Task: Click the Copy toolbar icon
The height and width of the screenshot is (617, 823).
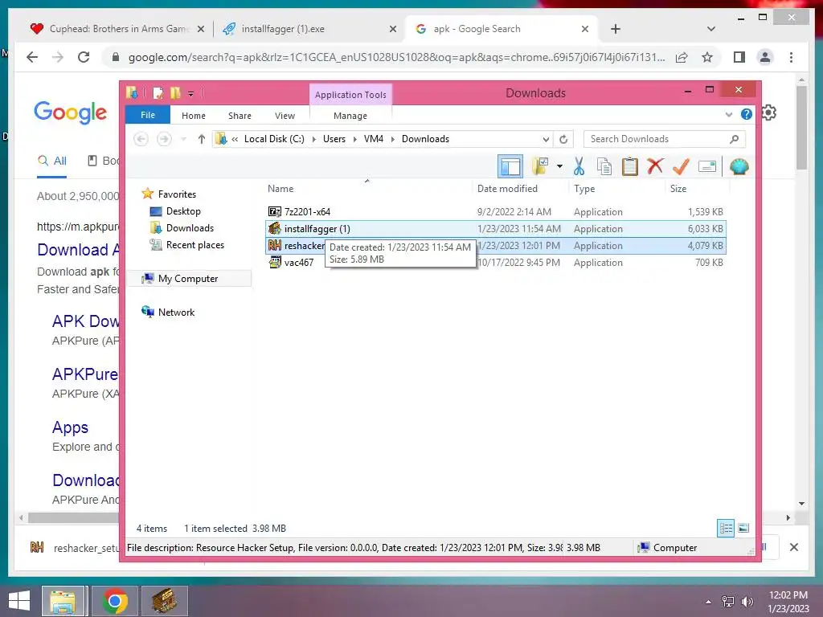Action: [604, 167]
